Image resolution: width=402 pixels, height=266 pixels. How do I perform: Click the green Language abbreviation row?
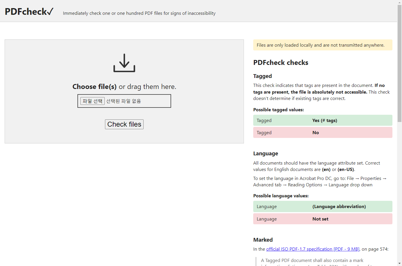pyautogui.click(x=323, y=207)
